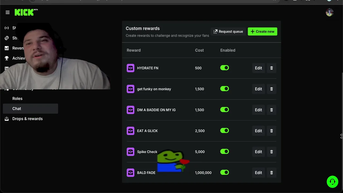
Task: Click the BALD FADE reward icon
Action: coord(131,173)
